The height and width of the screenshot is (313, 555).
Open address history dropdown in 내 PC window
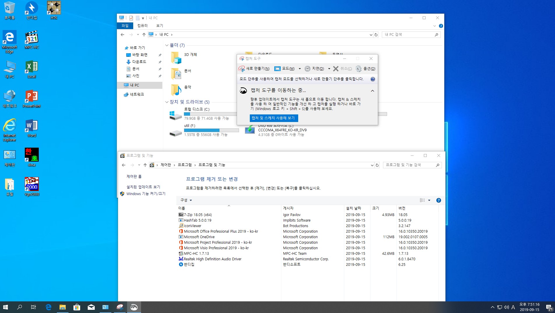click(371, 35)
